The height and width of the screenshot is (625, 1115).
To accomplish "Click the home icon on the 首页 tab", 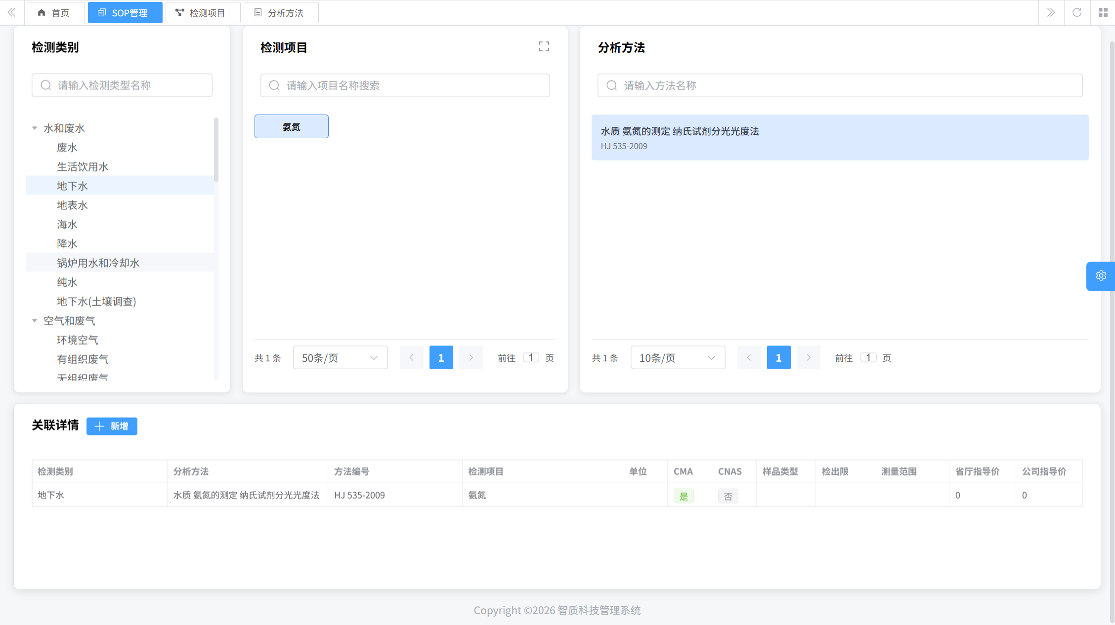I will 42,12.
